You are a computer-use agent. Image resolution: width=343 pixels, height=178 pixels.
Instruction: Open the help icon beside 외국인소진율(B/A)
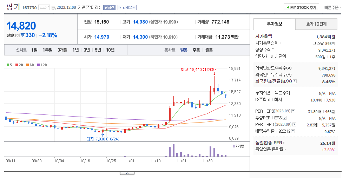[x=295, y=81]
